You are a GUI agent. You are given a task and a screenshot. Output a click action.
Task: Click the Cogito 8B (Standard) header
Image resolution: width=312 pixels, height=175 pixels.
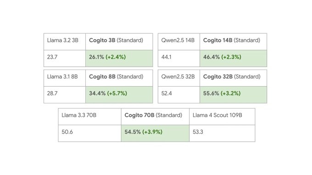point(119,78)
